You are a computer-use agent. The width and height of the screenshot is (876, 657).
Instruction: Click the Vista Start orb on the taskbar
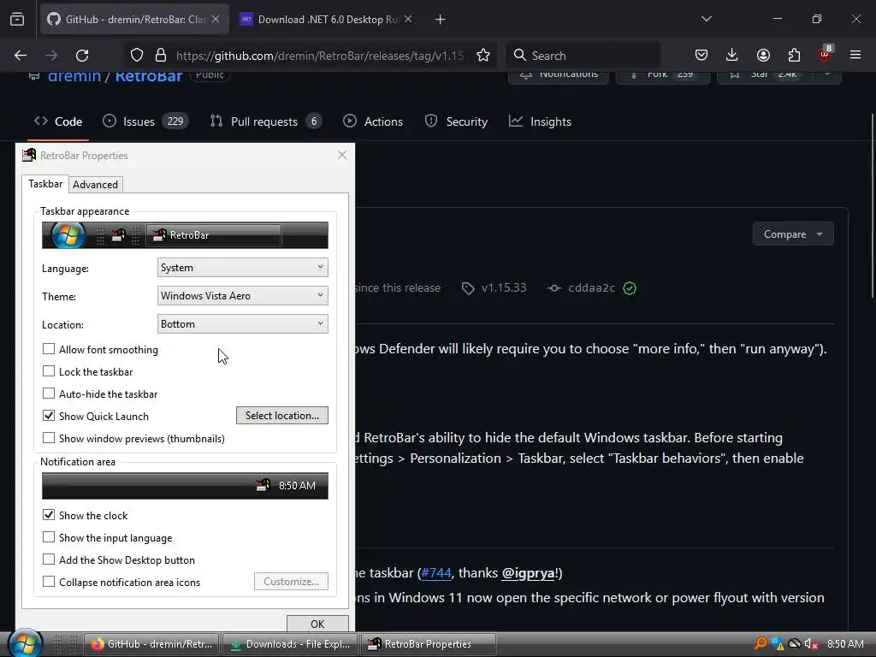25,643
